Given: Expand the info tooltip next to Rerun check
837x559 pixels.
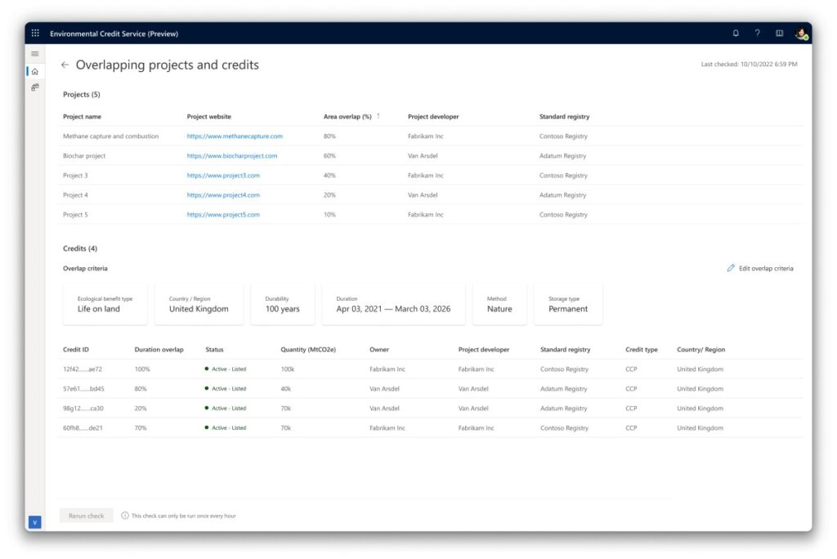Looking at the screenshot, I should (123, 515).
